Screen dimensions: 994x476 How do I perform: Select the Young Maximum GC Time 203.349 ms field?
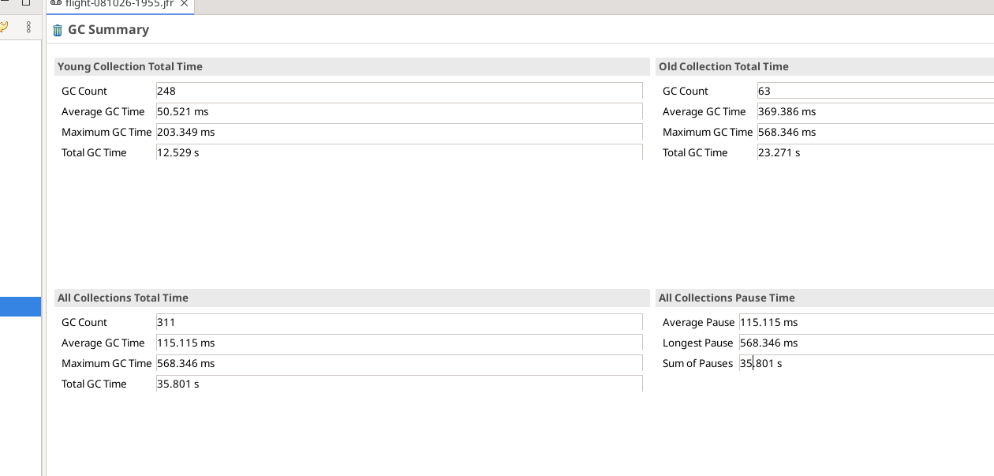399,132
